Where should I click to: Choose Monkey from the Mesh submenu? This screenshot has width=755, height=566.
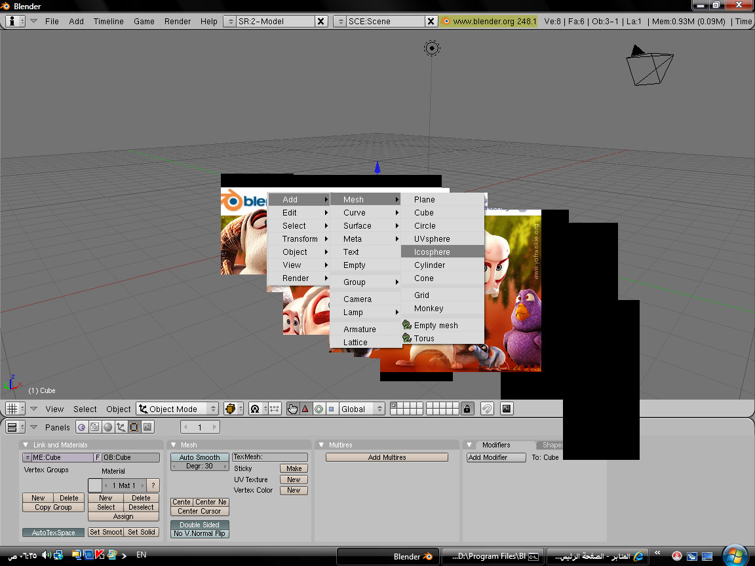442,308
